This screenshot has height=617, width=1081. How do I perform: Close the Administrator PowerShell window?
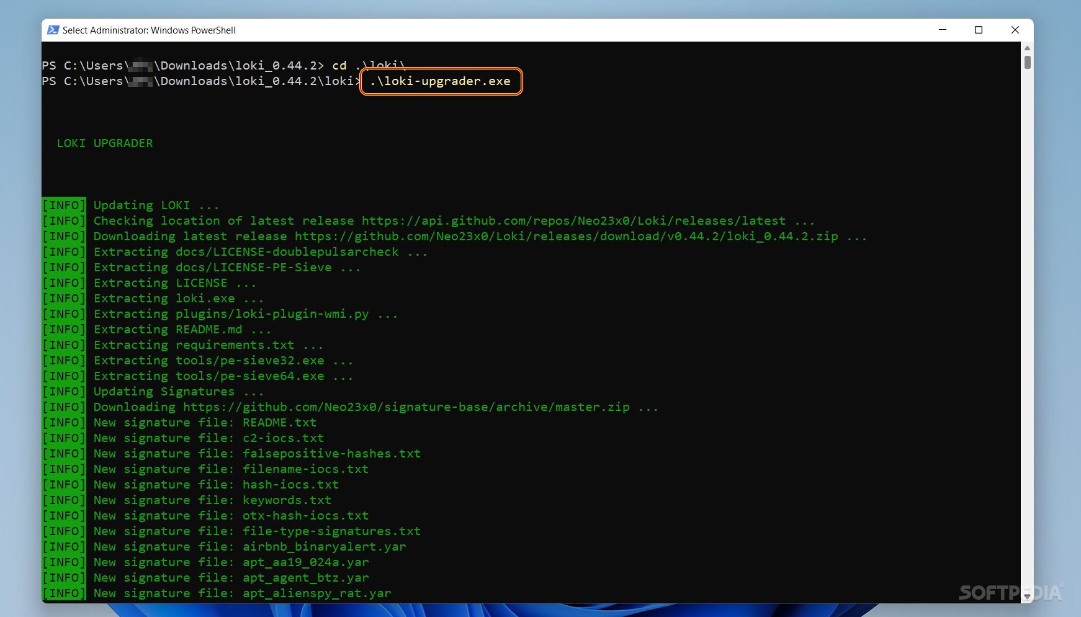click(1015, 30)
